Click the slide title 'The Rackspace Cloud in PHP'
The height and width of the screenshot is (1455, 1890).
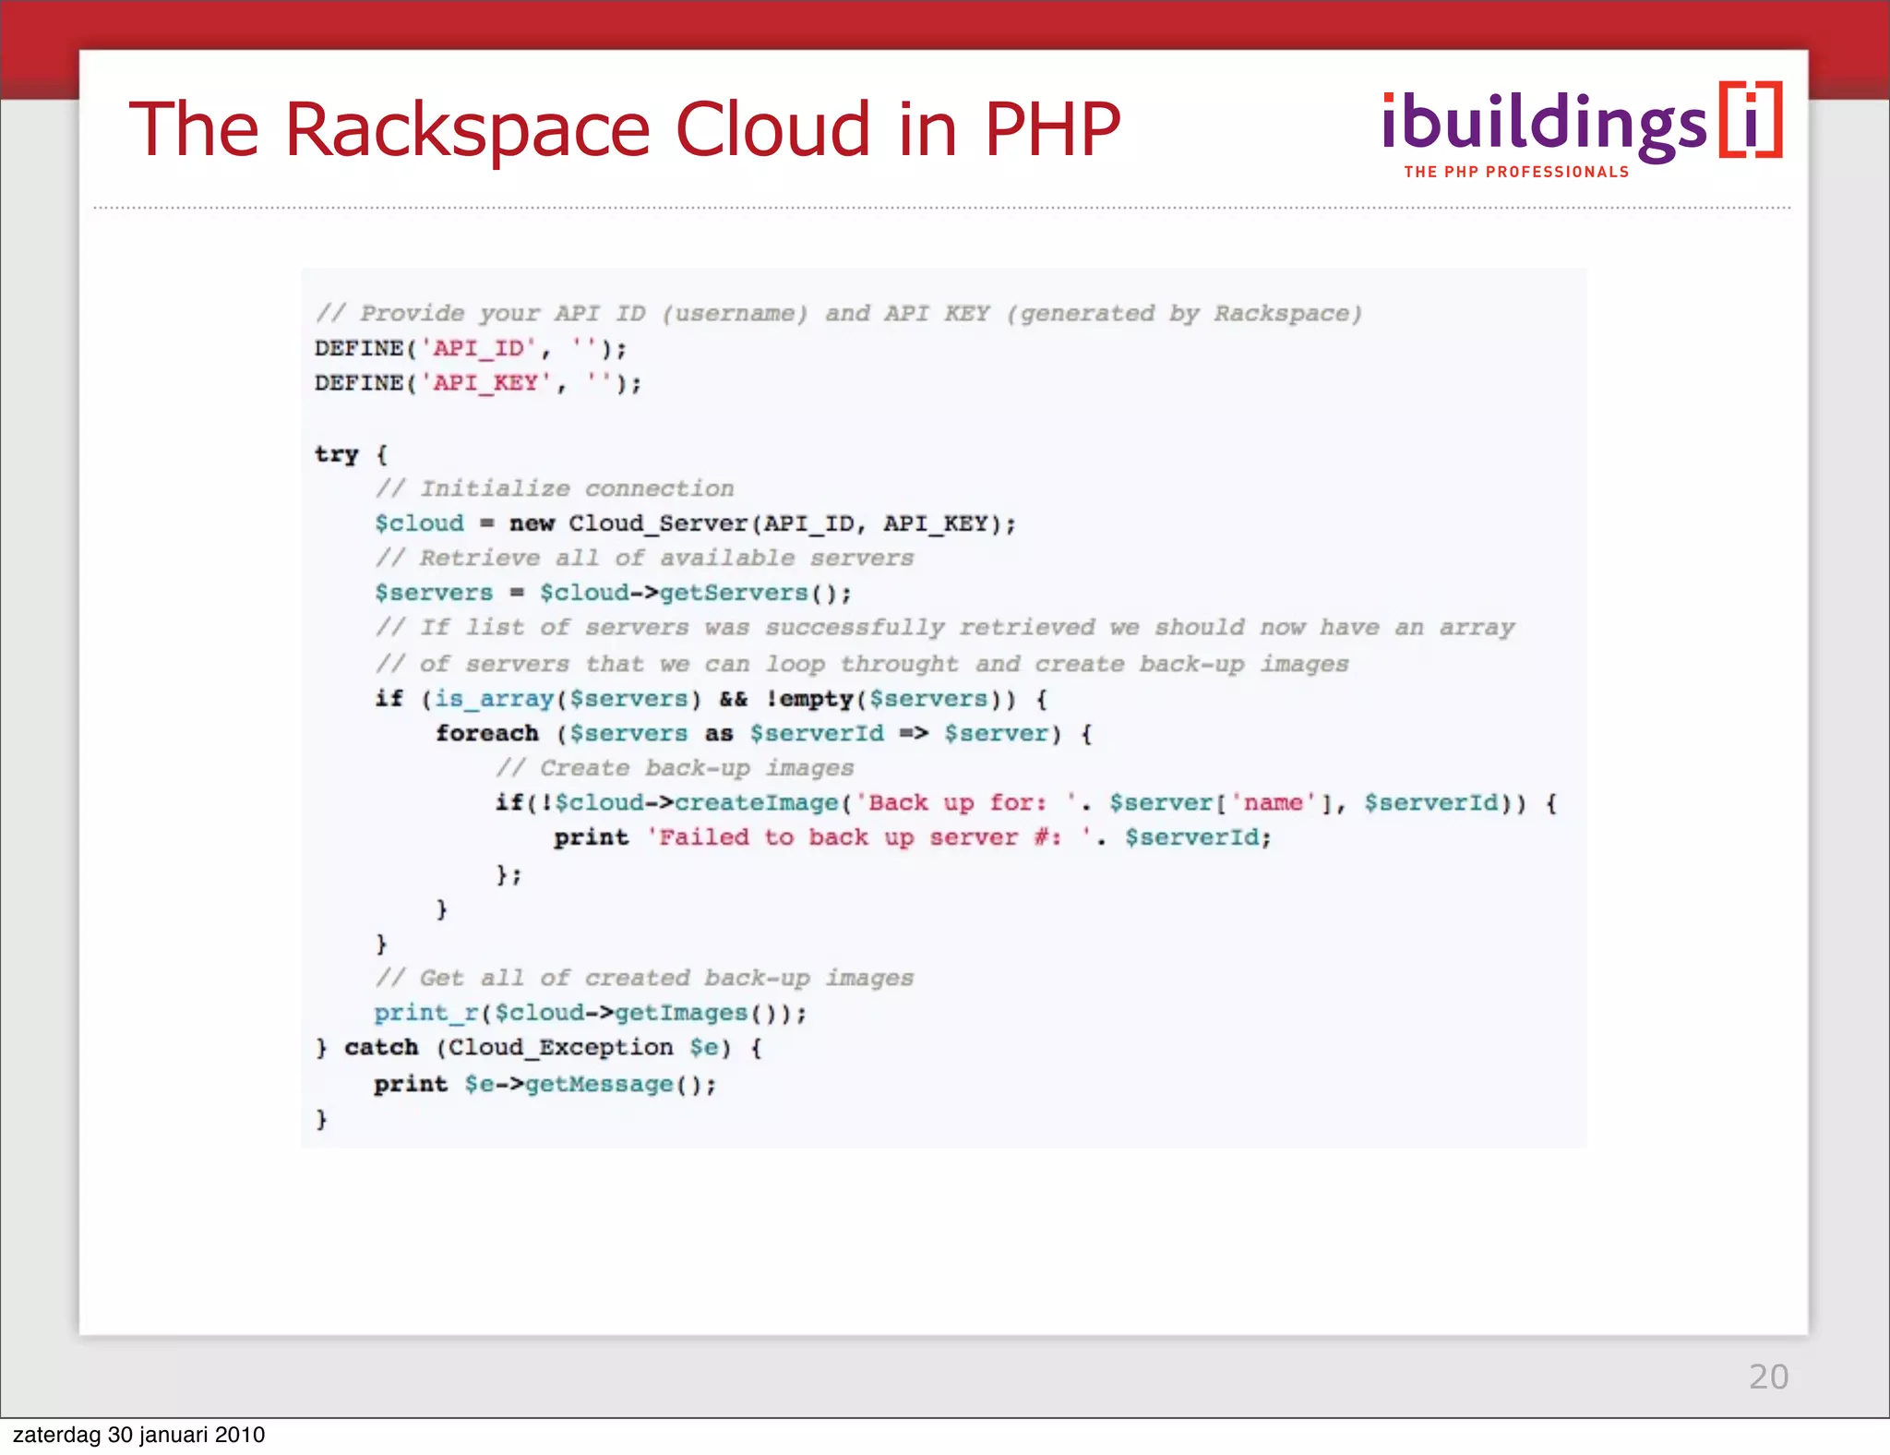pos(625,129)
